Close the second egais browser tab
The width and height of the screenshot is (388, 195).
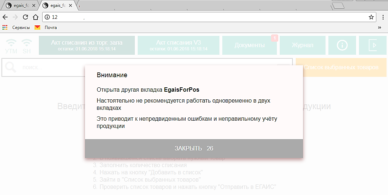coord(70,6)
